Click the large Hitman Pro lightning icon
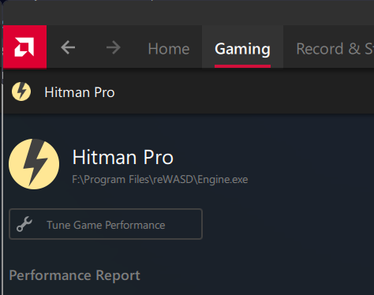Screen dimensions: 374x295 click(34, 164)
